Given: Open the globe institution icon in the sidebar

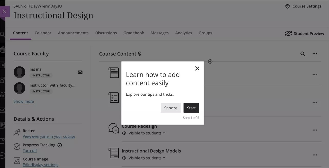Looking at the screenshot, I should 3,50.
